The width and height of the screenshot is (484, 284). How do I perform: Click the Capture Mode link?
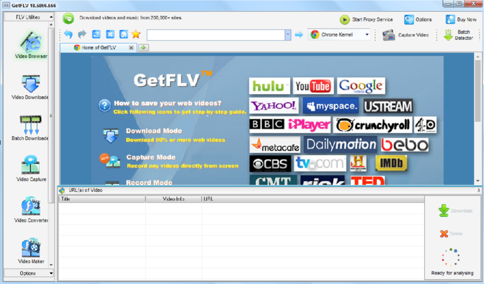[x=151, y=157]
